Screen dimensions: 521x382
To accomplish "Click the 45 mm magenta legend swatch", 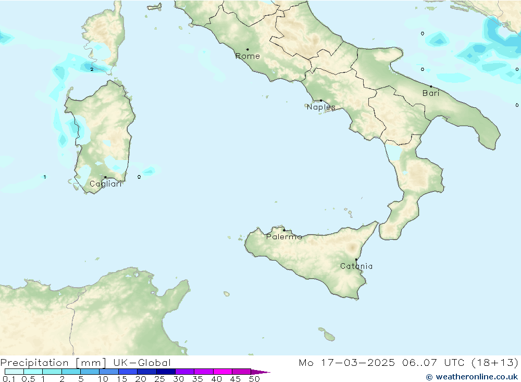I will tap(241, 372).
